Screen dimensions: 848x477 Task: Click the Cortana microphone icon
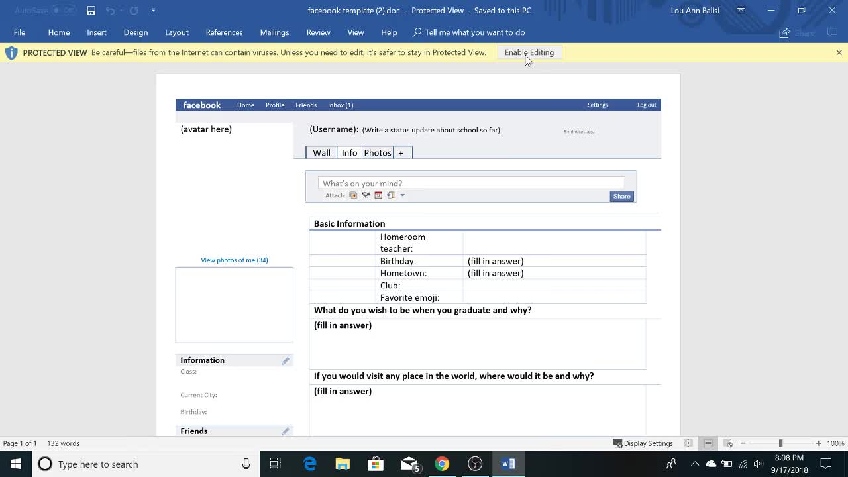[246, 464]
